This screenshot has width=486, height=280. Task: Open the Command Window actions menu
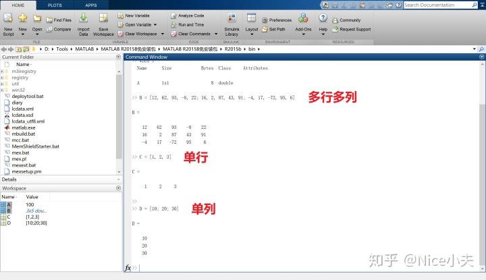[x=481, y=57]
